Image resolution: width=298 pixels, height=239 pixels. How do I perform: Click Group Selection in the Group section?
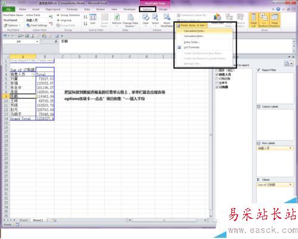pos(68,15)
